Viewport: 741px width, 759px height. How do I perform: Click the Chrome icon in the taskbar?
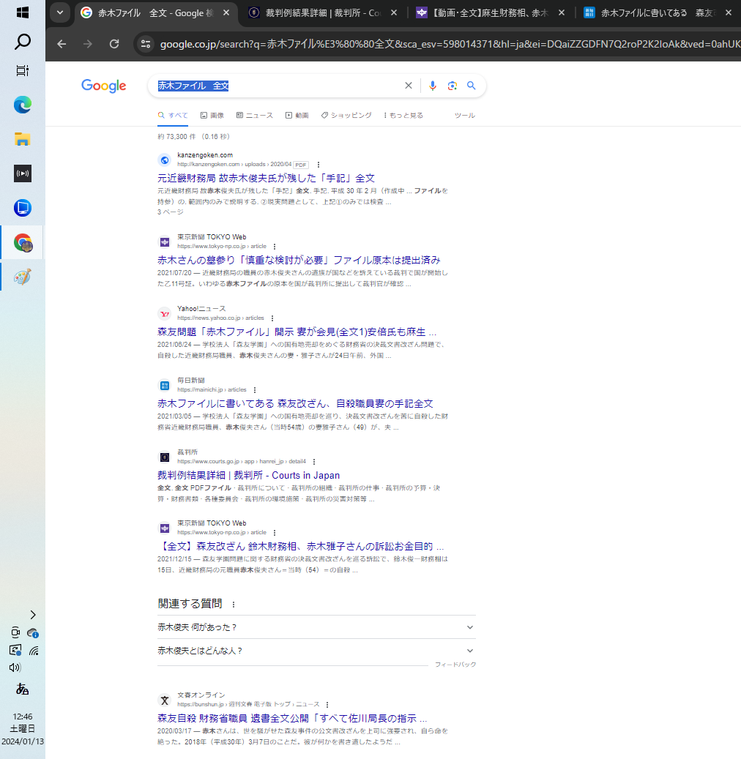pyautogui.click(x=22, y=242)
